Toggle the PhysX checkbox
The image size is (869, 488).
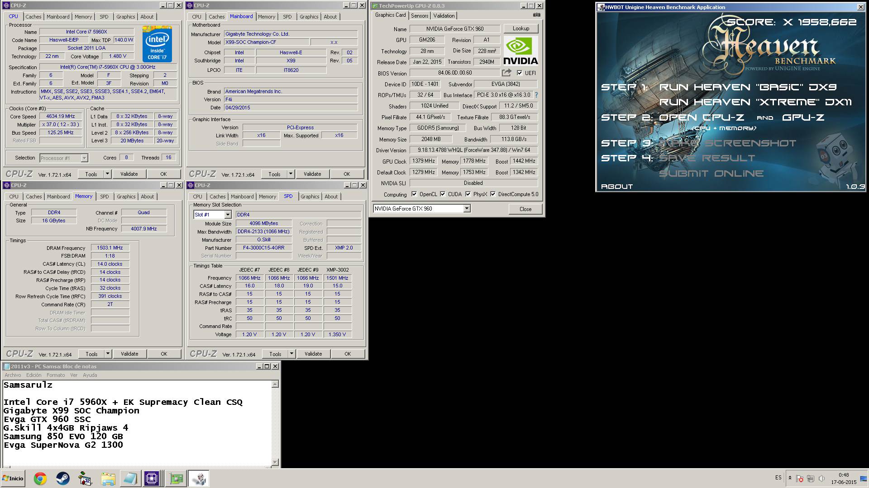coord(468,194)
